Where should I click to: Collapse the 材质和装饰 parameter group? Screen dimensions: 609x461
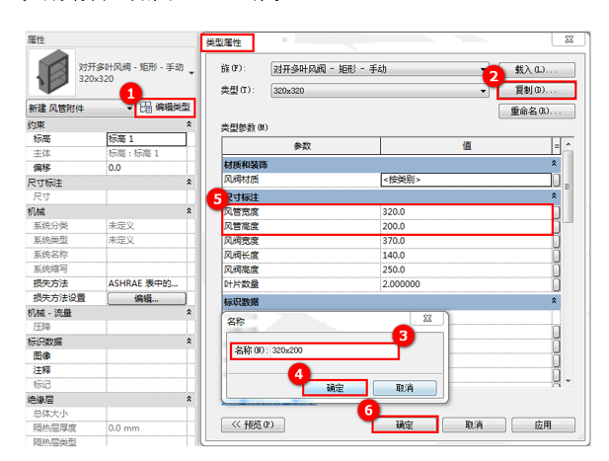tap(554, 164)
